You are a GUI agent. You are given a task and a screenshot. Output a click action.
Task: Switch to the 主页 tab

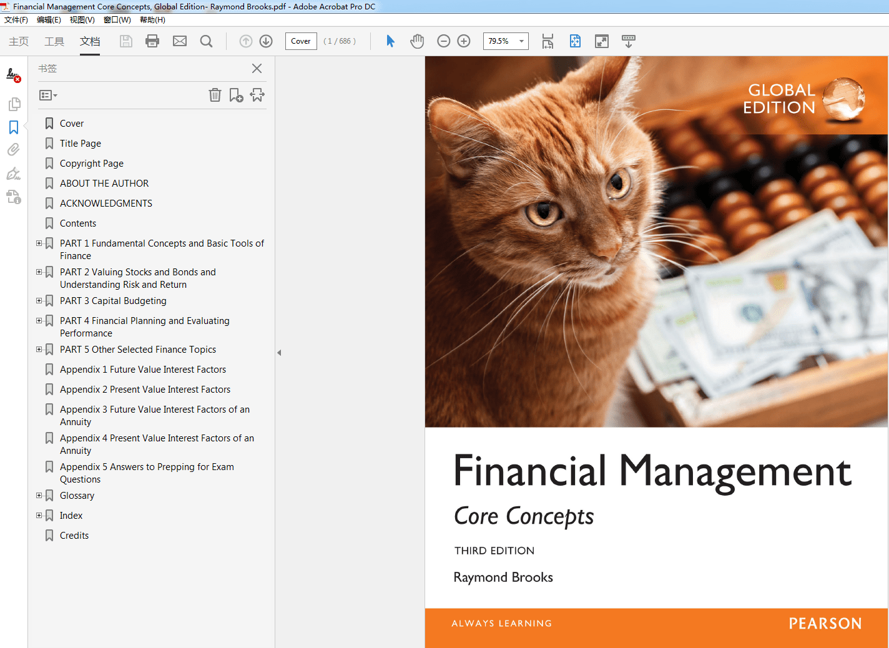pos(18,41)
